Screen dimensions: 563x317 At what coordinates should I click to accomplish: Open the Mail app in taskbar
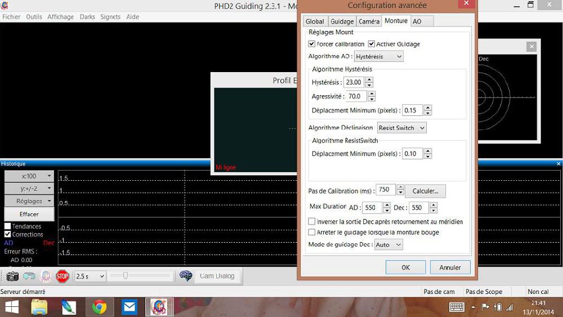point(129,307)
